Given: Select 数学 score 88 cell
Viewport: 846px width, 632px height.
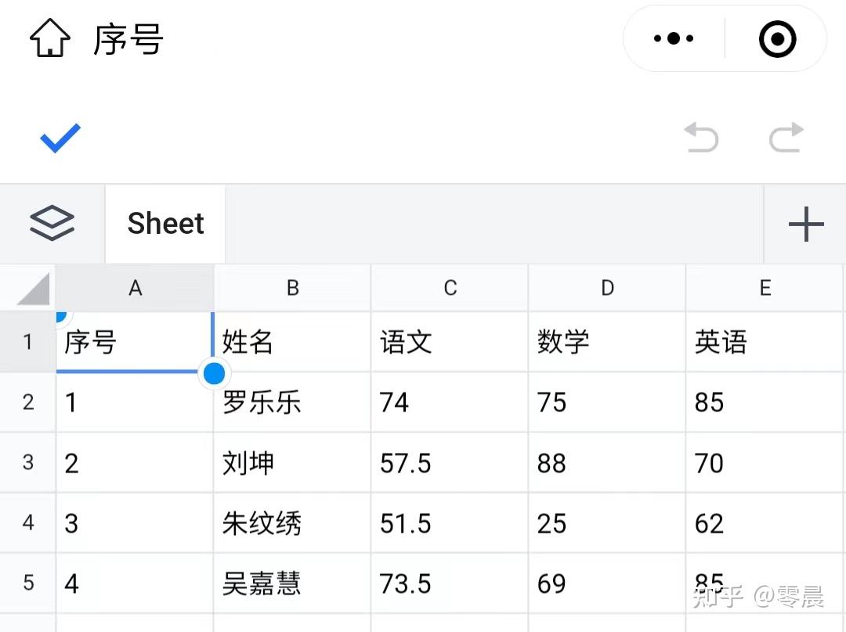Looking at the screenshot, I should click(x=608, y=462).
